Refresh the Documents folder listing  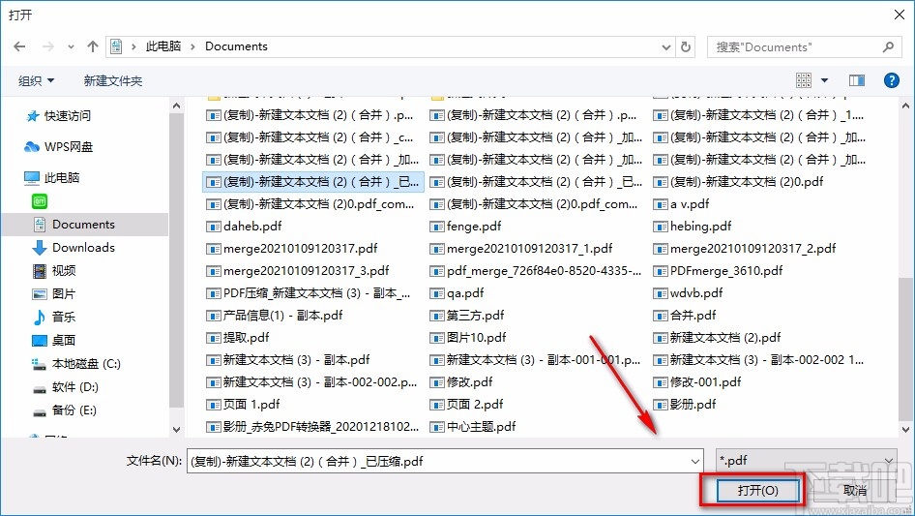[687, 46]
